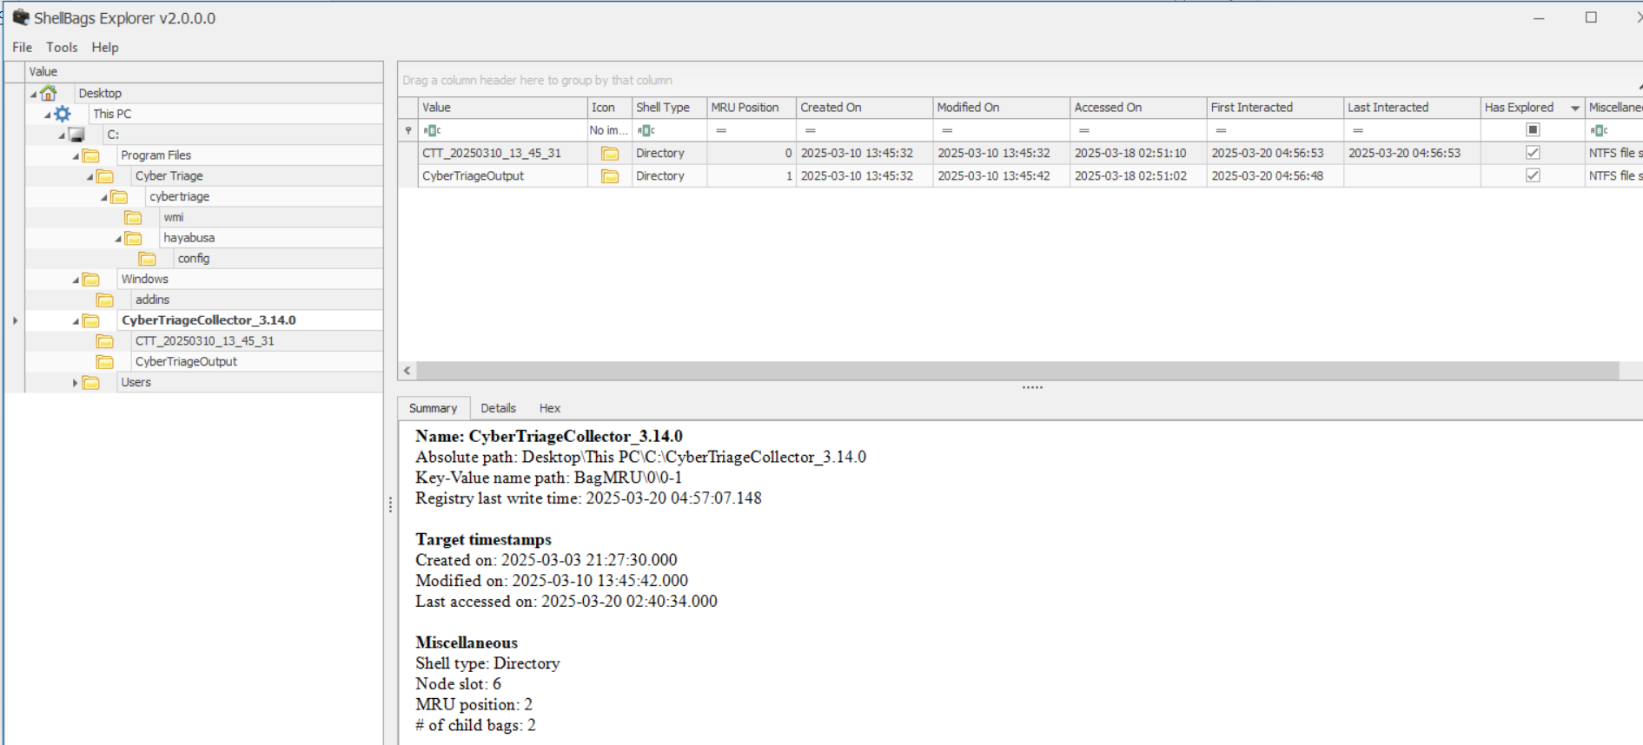Collapse the CyberTriageCollector_3.14.0 node

pos(76,321)
